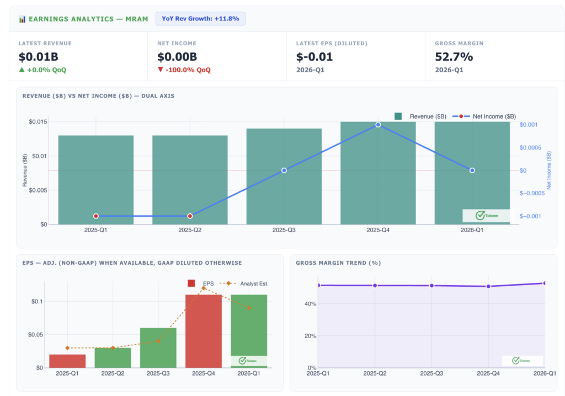The image size is (565, 396).
Task: Click the 2025-Q3 gross margin data point
Action: (x=431, y=286)
